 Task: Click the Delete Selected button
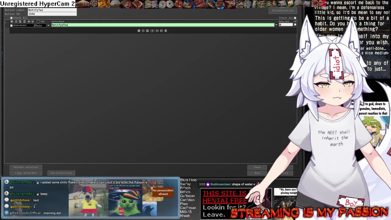(26, 167)
